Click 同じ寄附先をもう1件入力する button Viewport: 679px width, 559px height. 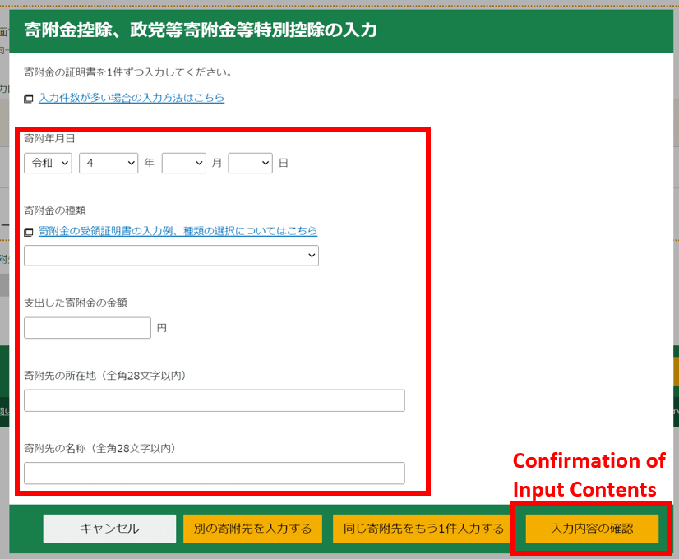pyautogui.click(x=423, y=529)
